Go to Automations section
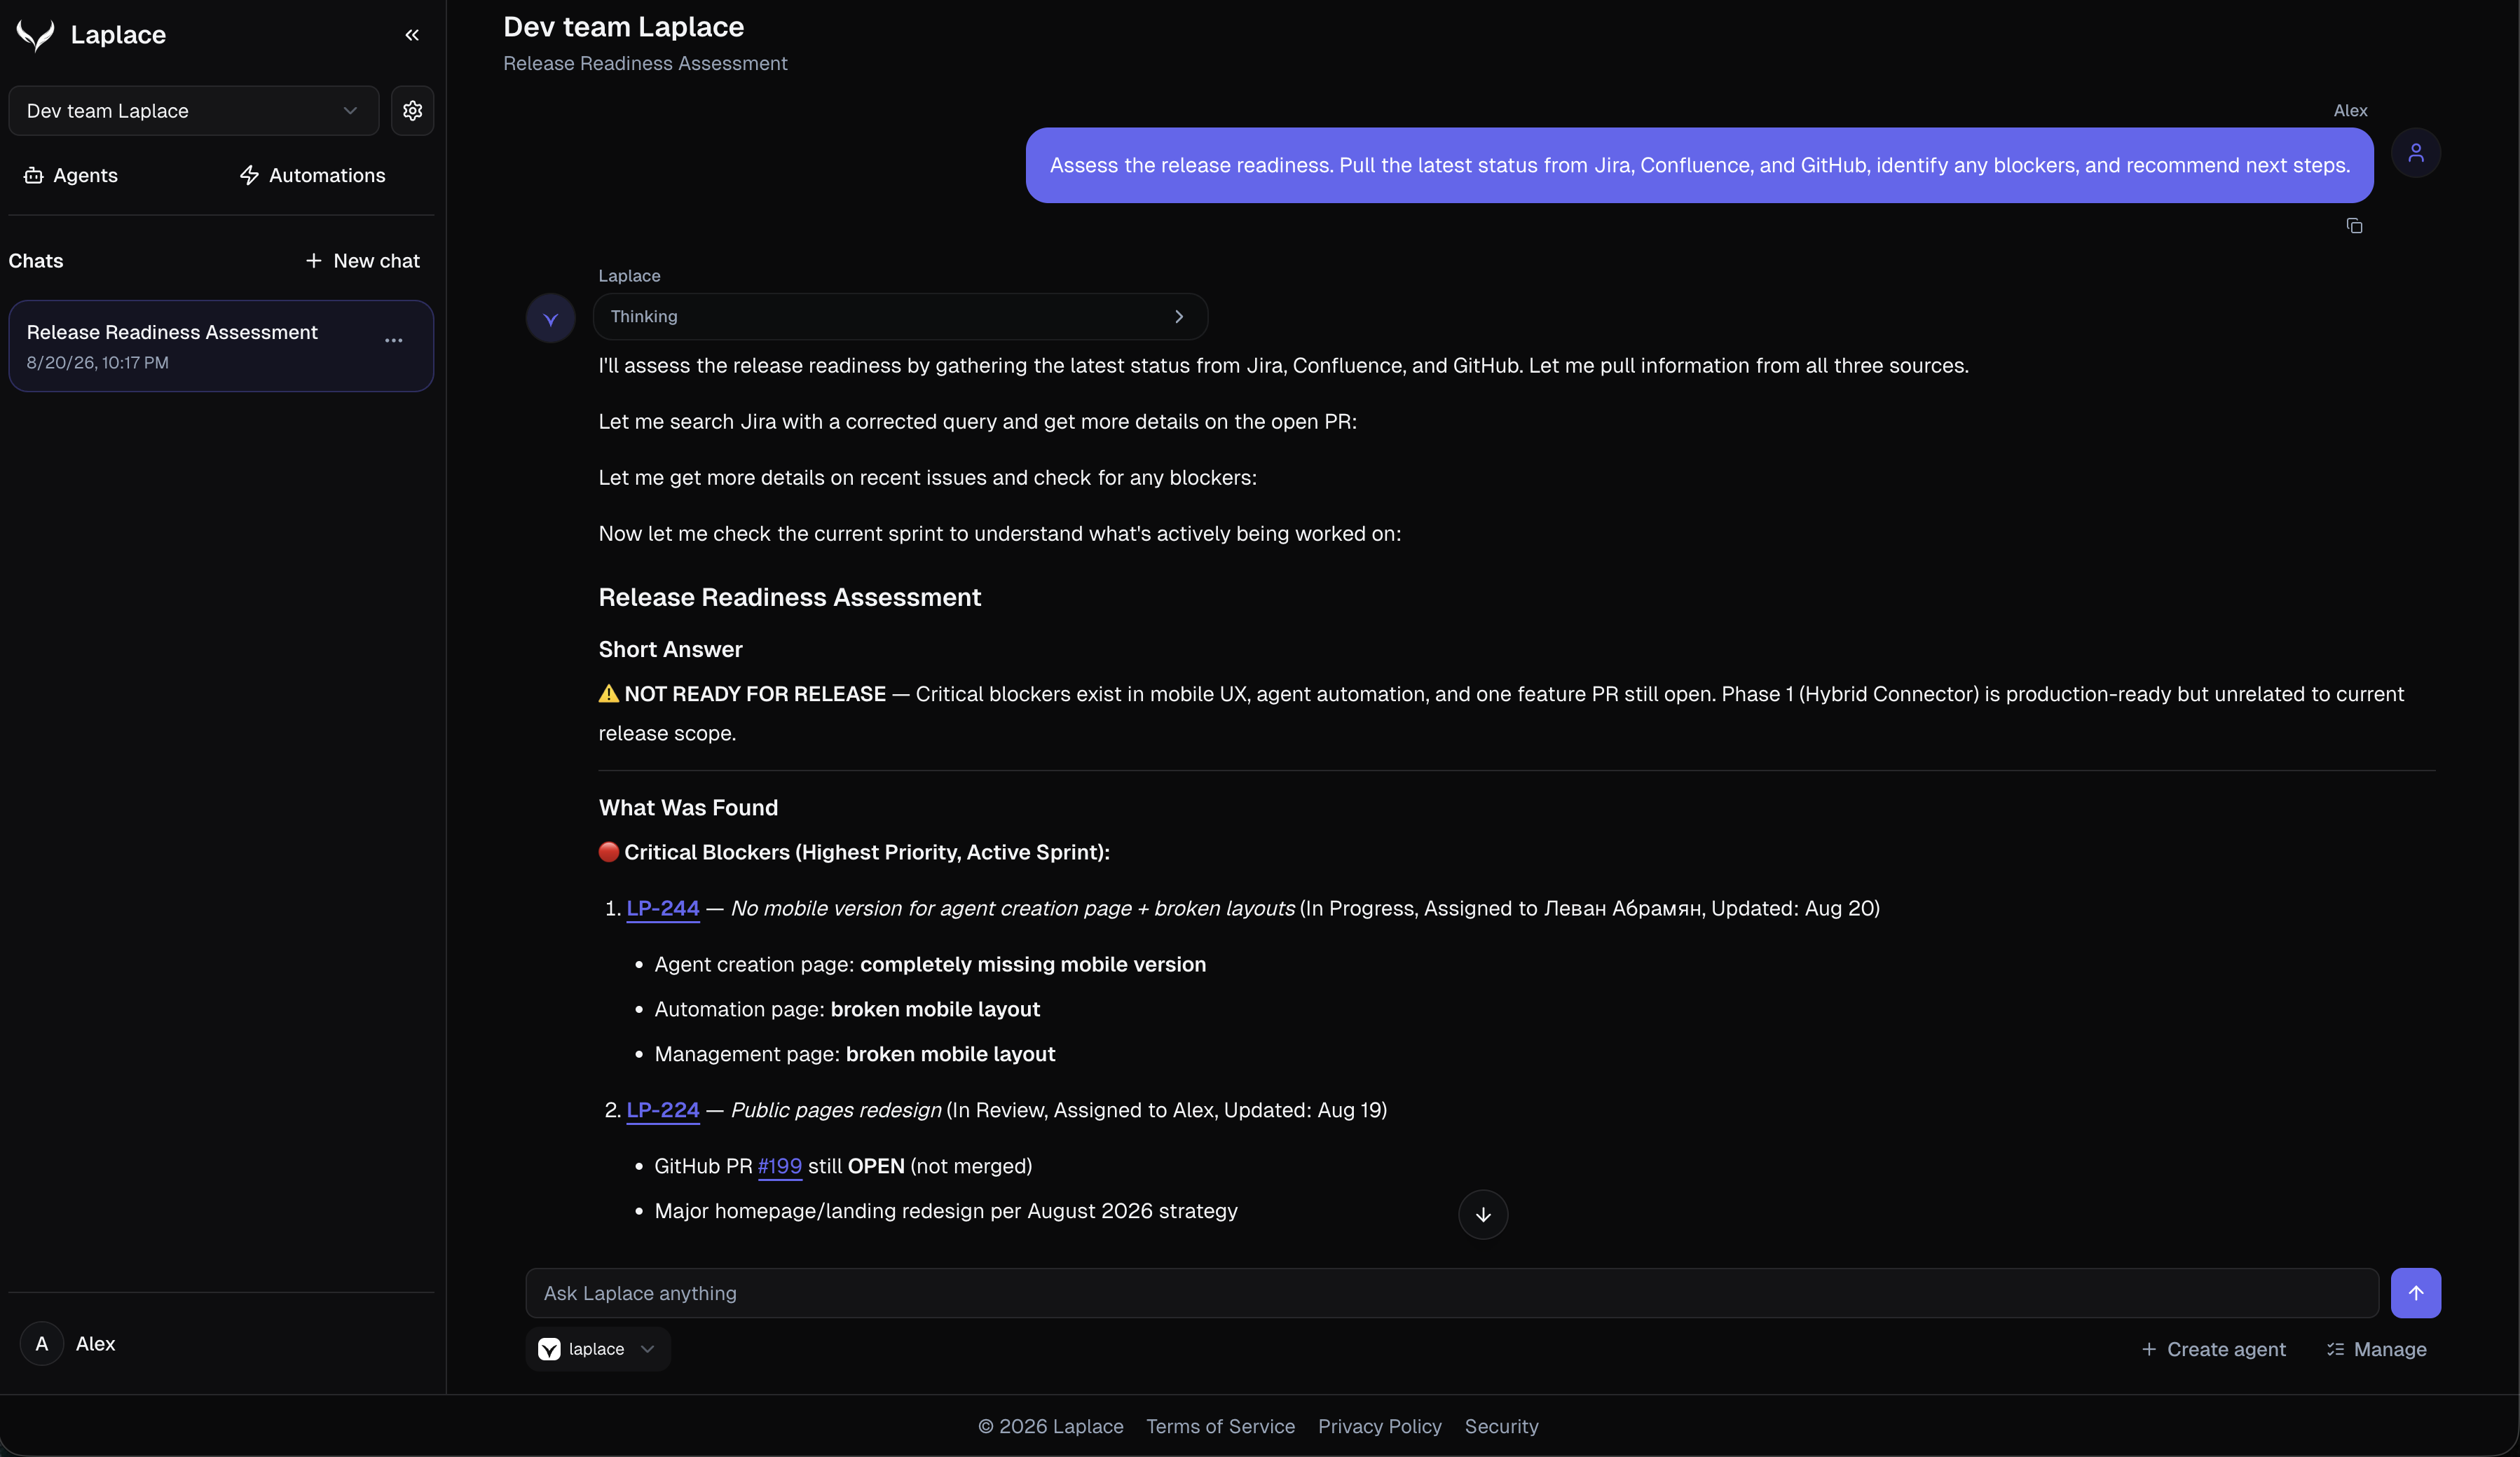Viewport: 2520px width, 1457px height. tap(312, 175)
